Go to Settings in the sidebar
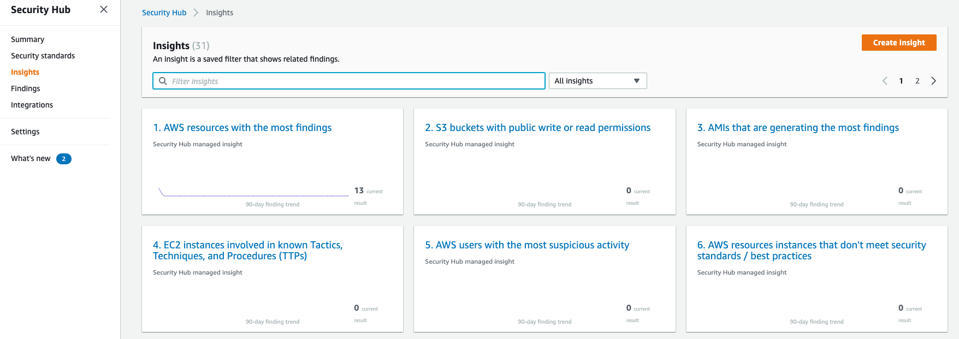This screenshot has width=959, height=339. (x=25, y=132)
